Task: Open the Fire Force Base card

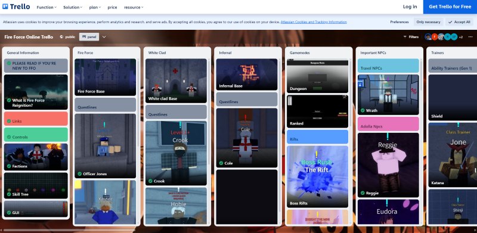Action: point(106,77)
